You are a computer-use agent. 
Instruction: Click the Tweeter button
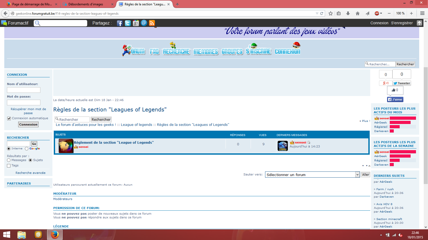pyautogui.click(x=402, y=83)
